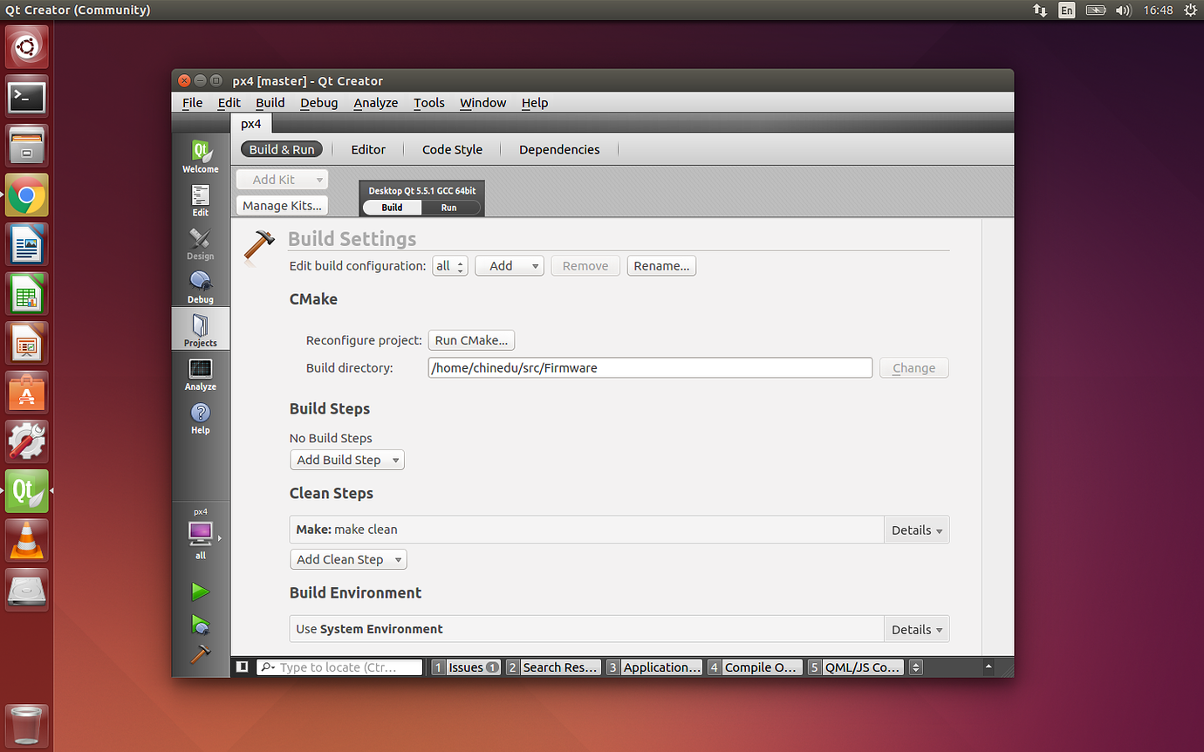Screen dimensions: 1204x752
Task: Launch Google Chrome from the dock
Action: tap(27, 195)
